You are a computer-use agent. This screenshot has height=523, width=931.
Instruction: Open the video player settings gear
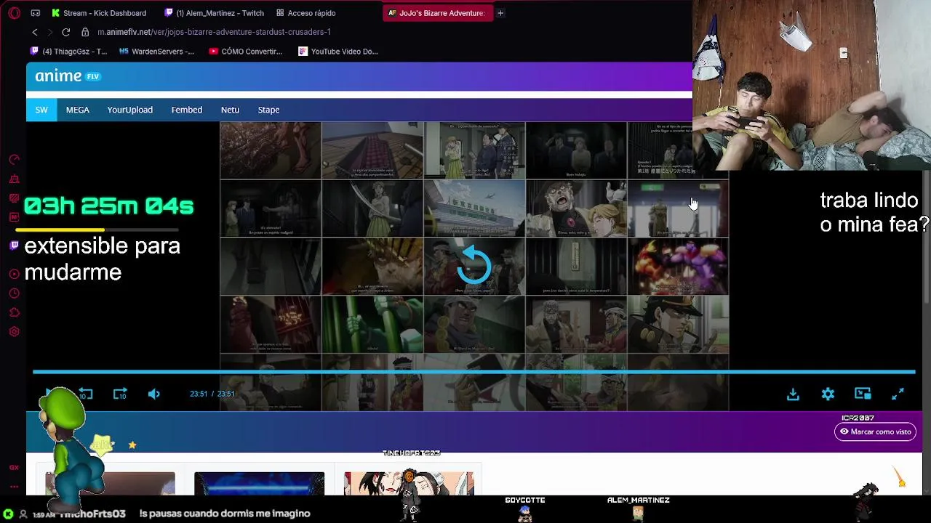pos(828,394)
